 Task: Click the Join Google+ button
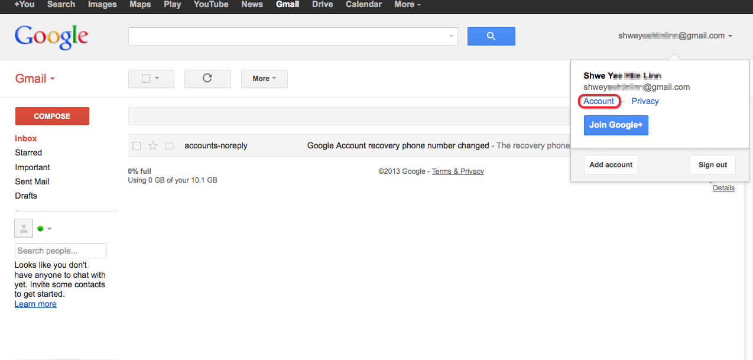(x=616, y=125)
